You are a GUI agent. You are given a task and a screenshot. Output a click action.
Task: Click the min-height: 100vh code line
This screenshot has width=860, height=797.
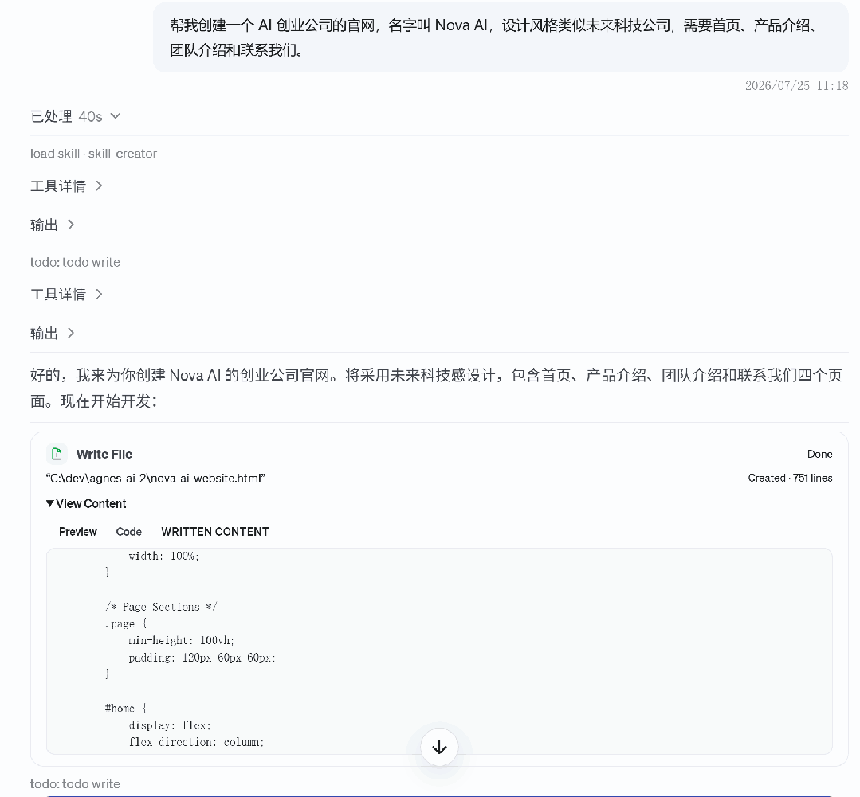coord(182,640)
